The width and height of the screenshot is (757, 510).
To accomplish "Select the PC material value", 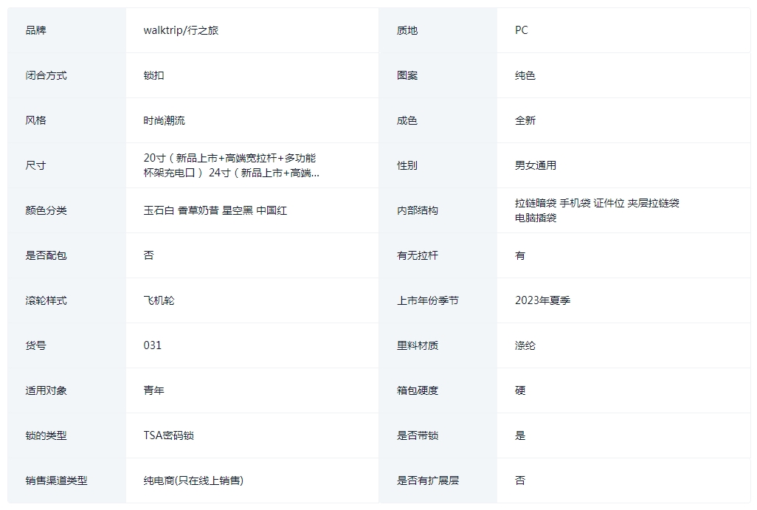I will tap(522, 30).
